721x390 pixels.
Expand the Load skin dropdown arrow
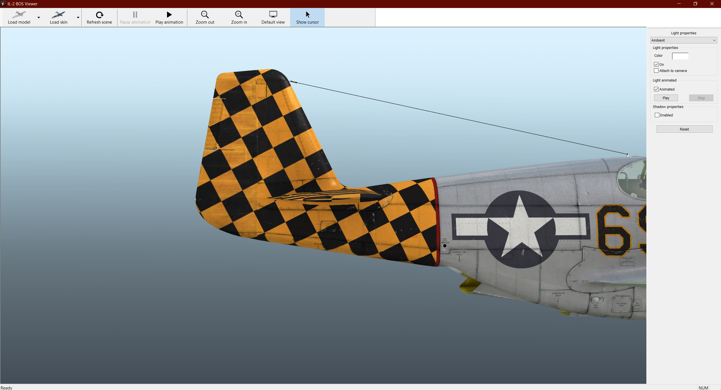point(78,17)
